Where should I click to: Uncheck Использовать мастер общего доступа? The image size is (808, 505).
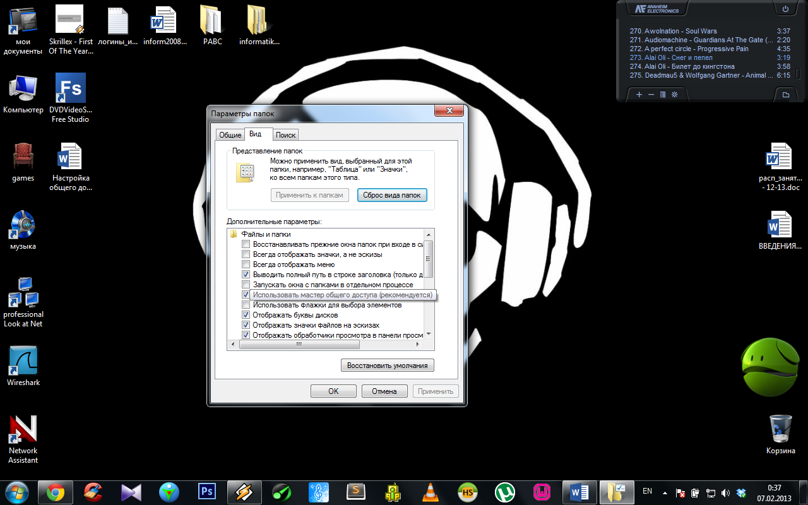point(246,295)
